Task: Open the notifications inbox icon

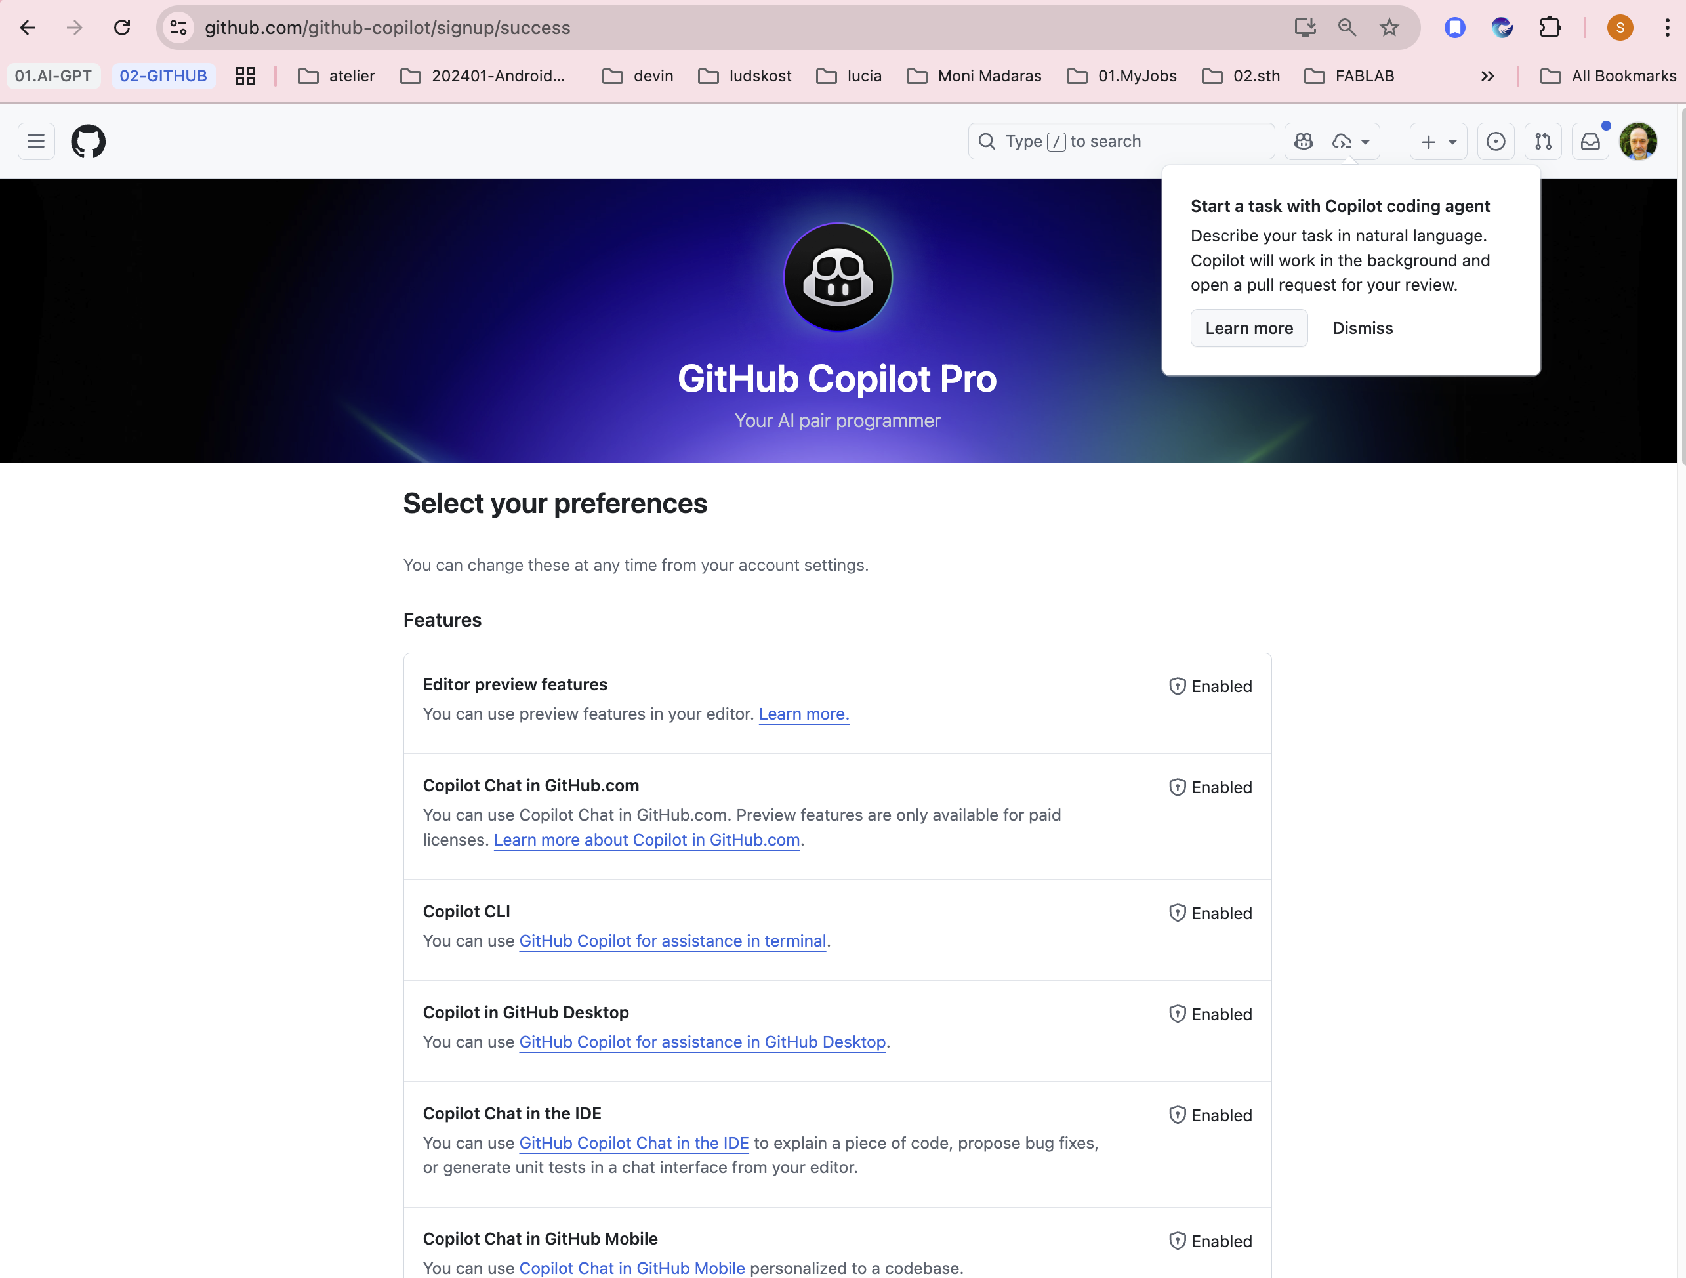Action: pyautogui.click(x=1590, y=142)
